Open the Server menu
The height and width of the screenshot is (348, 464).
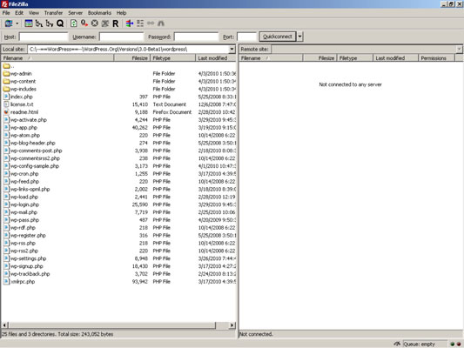pyautogui.click(x=76, y=13)
